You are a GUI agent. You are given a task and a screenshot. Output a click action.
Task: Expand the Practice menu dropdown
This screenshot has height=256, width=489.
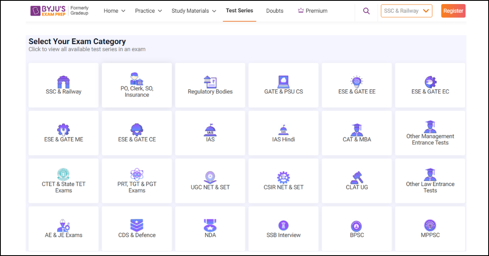coord(148,11)
